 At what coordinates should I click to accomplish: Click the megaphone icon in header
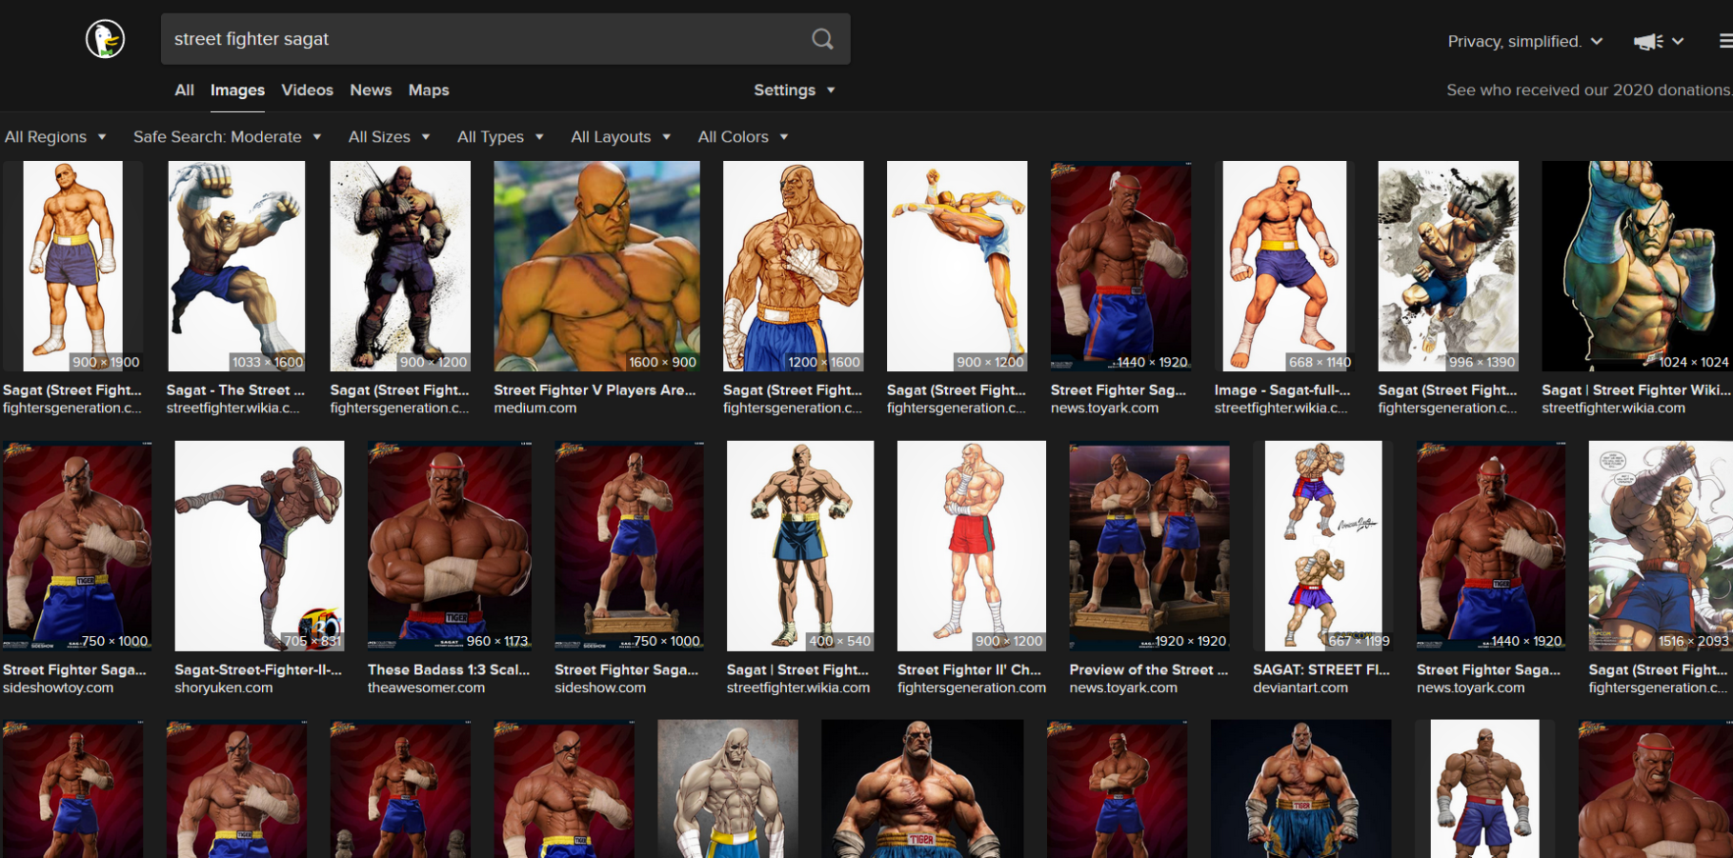tap(1647, 41)
